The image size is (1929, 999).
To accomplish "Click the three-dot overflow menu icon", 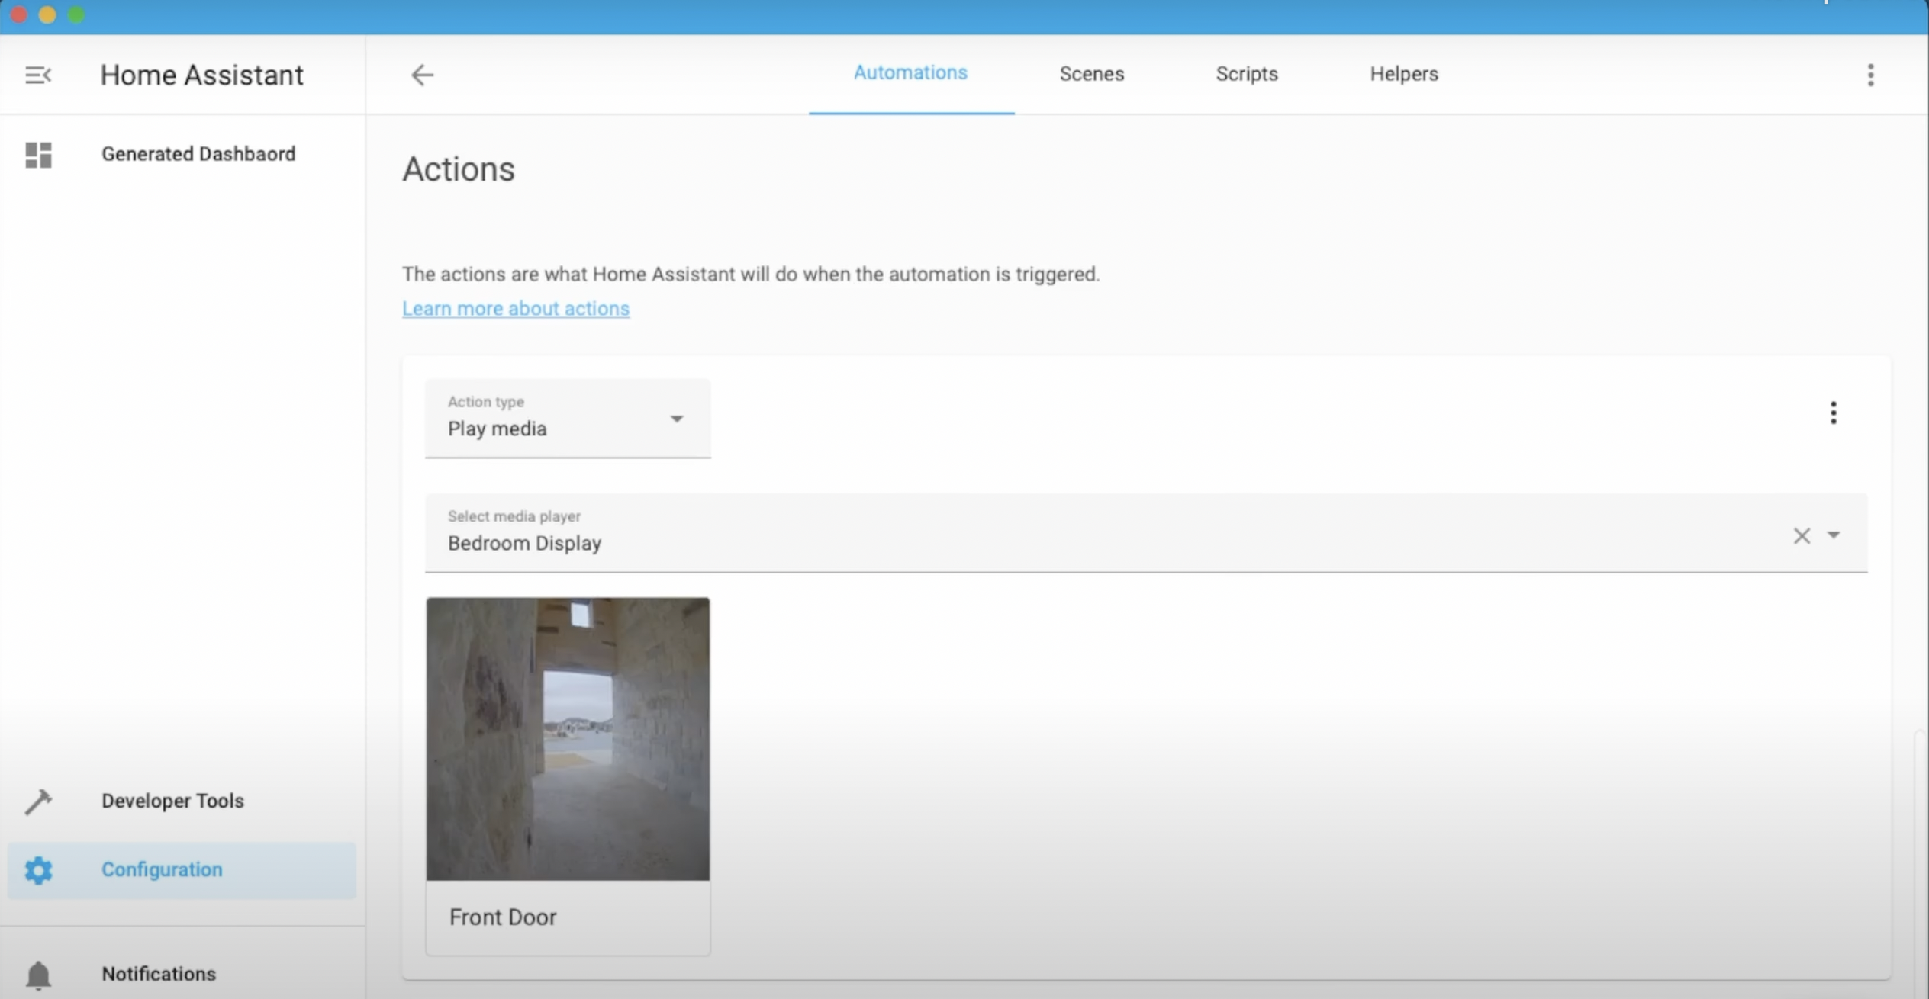I will (1834, 413).
